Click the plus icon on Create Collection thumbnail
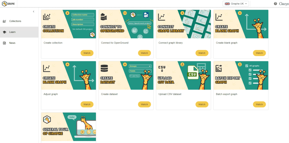289x143 pixels. [x=67, y=13]
